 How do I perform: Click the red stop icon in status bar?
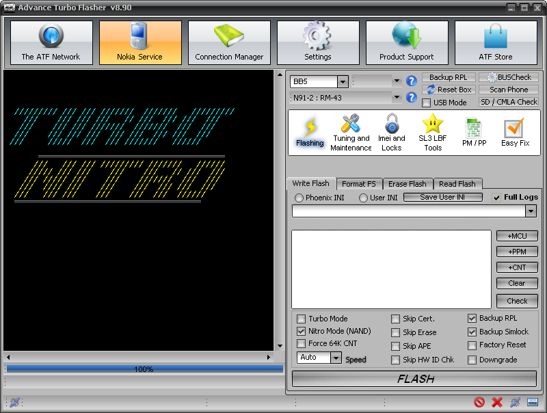(479, 402)
